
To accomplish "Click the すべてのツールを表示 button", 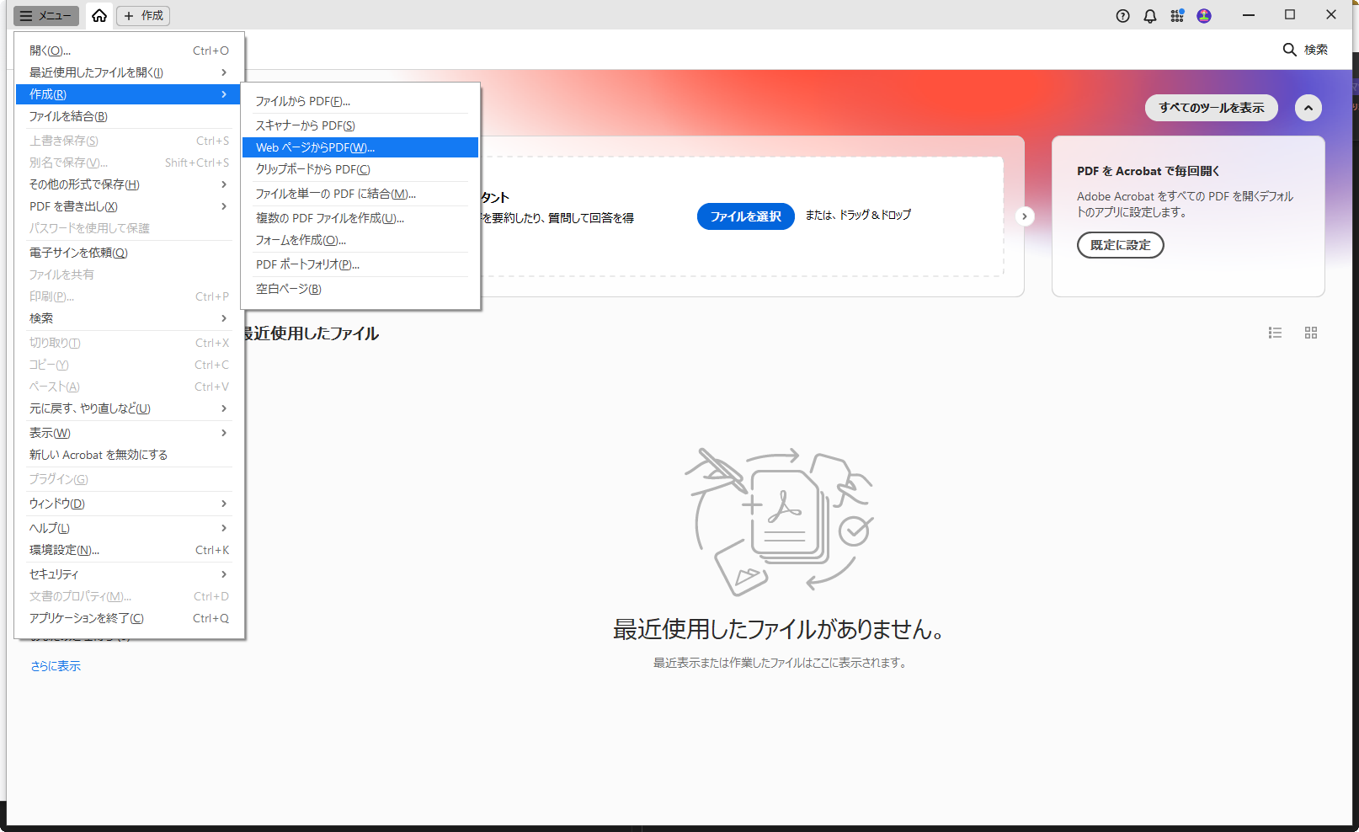I will point(1211,108).
